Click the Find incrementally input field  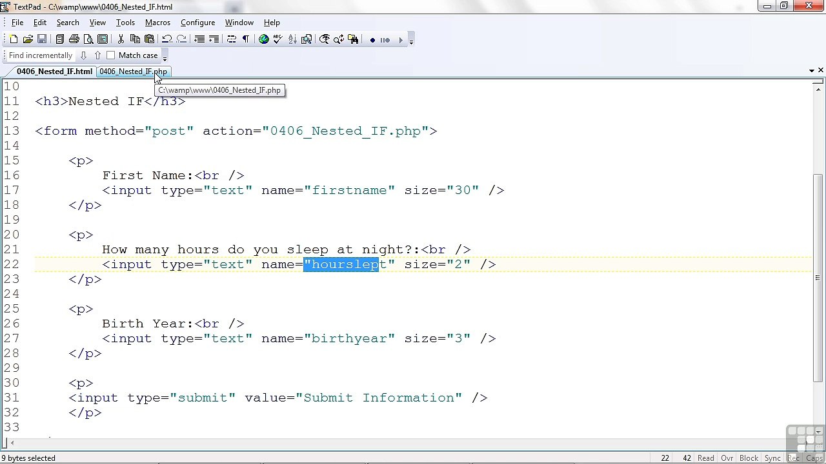[x=41, y=55]
